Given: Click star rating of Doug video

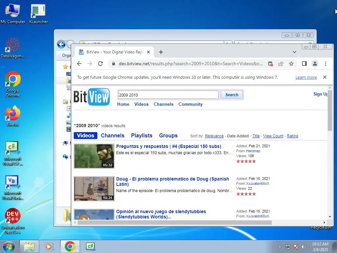Looking at the screenshot, I should [x=246, y=194].
